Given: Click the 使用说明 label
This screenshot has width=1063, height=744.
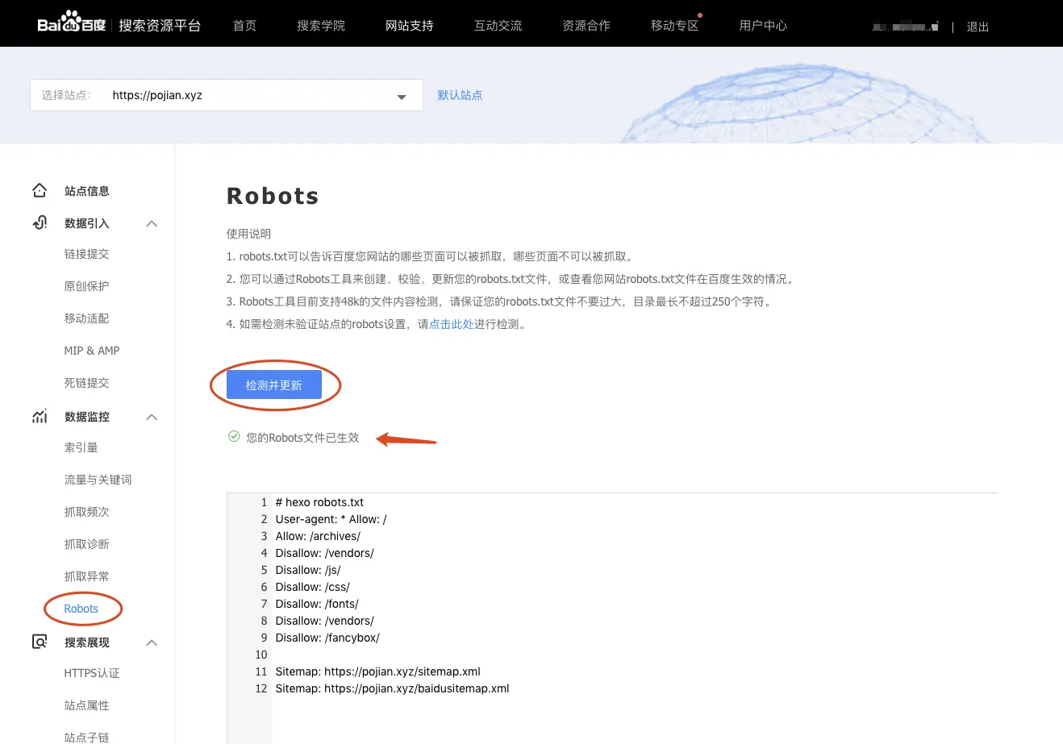Looking at the screenshot, I should tap(248, 234).
